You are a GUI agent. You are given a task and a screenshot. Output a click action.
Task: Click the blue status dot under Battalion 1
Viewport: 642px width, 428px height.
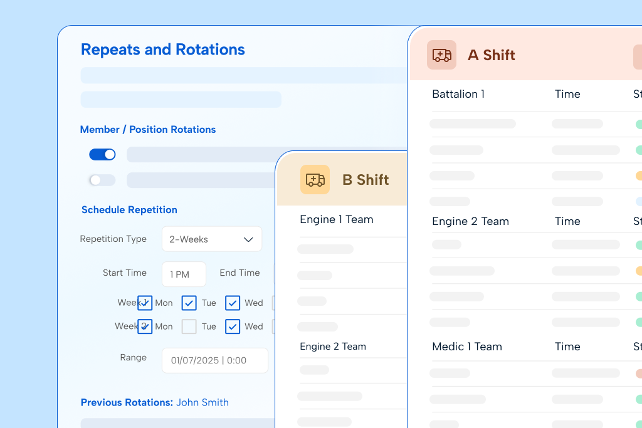(x=638, y=202)
